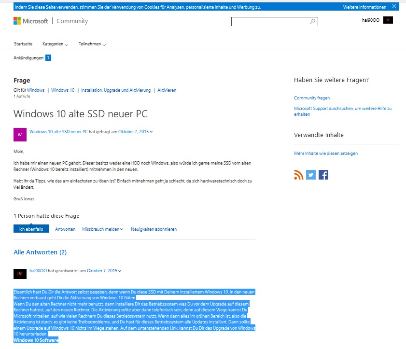Close the cookie notice banner
Viewport: 406px width, 349px height.
[394, 6]
